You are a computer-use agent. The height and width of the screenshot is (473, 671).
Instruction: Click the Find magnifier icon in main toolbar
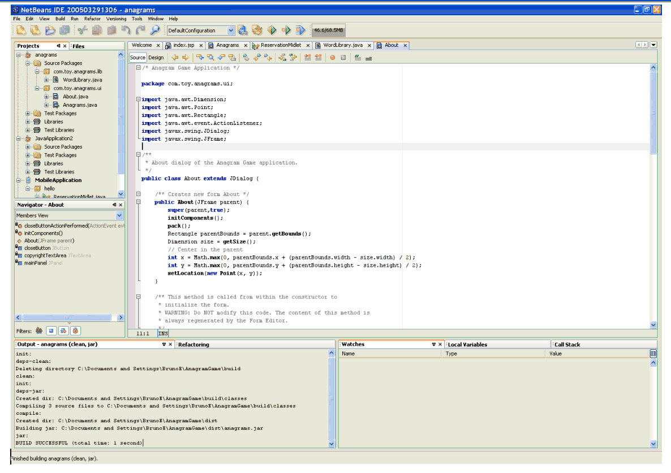(x=154, y=31)
